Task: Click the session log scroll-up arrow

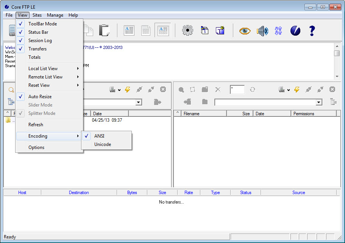Action: (x=337, y=46)
